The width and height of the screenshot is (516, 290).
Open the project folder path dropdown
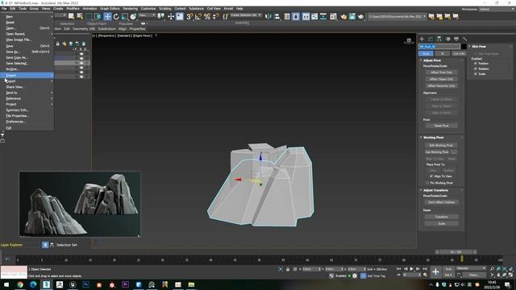[397, 16]
